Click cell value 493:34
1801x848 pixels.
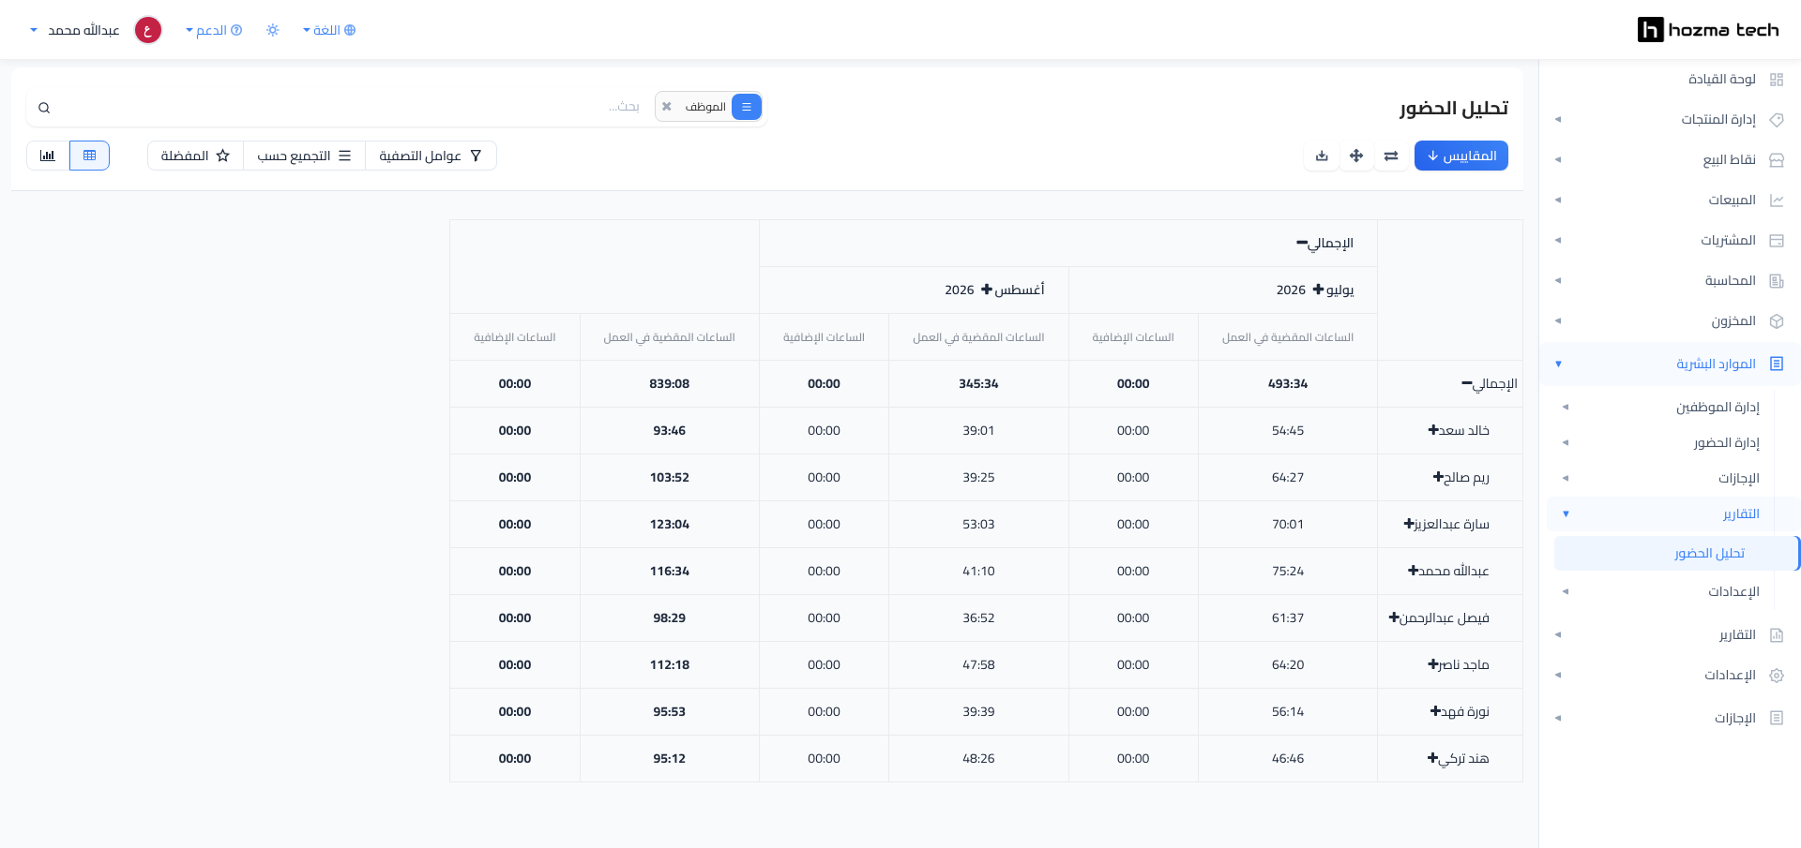click(x=1288, y=384)
